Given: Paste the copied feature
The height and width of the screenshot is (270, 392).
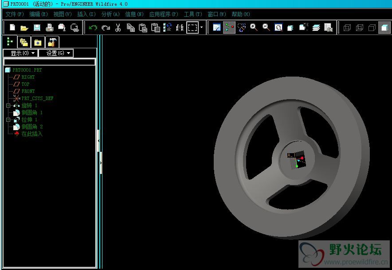Looking at the screenshot, I should (143, 27).
